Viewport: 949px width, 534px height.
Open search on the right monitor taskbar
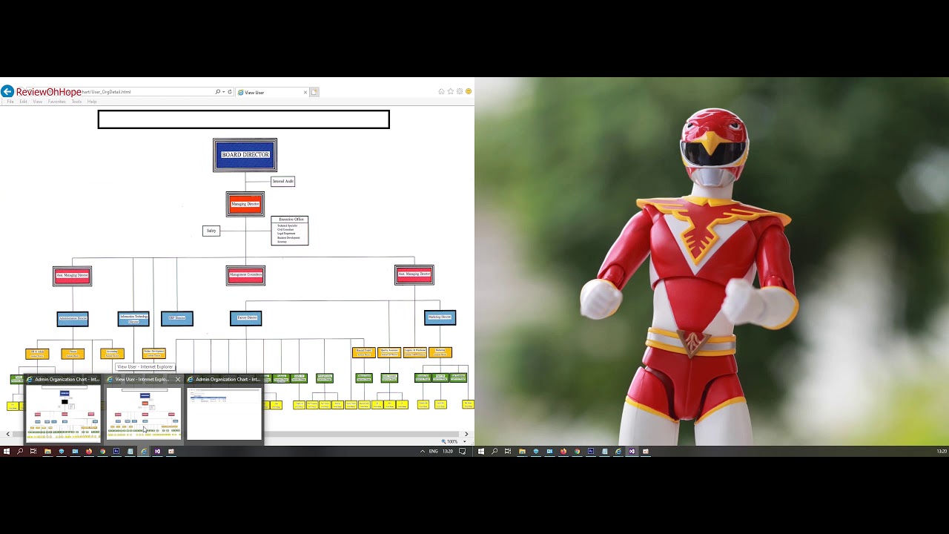pos(495,451)
